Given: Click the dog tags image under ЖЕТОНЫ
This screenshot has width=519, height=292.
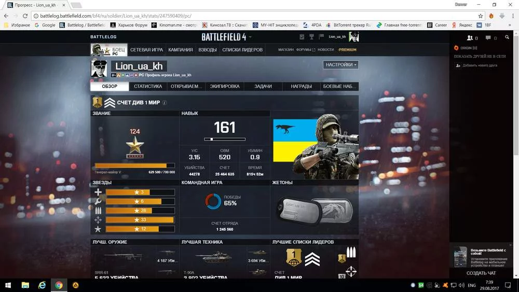Looking at the screenshot, I should pos(315,211).
